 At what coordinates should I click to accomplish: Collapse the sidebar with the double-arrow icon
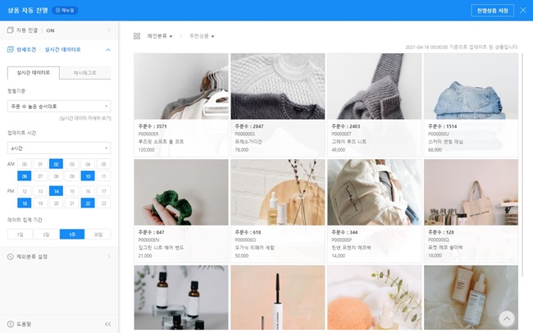click(108, 324)
